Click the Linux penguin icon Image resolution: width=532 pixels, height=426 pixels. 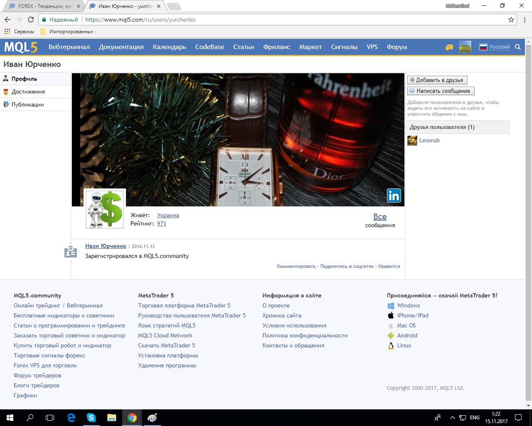pyautogui.click(x=391, y=346)
